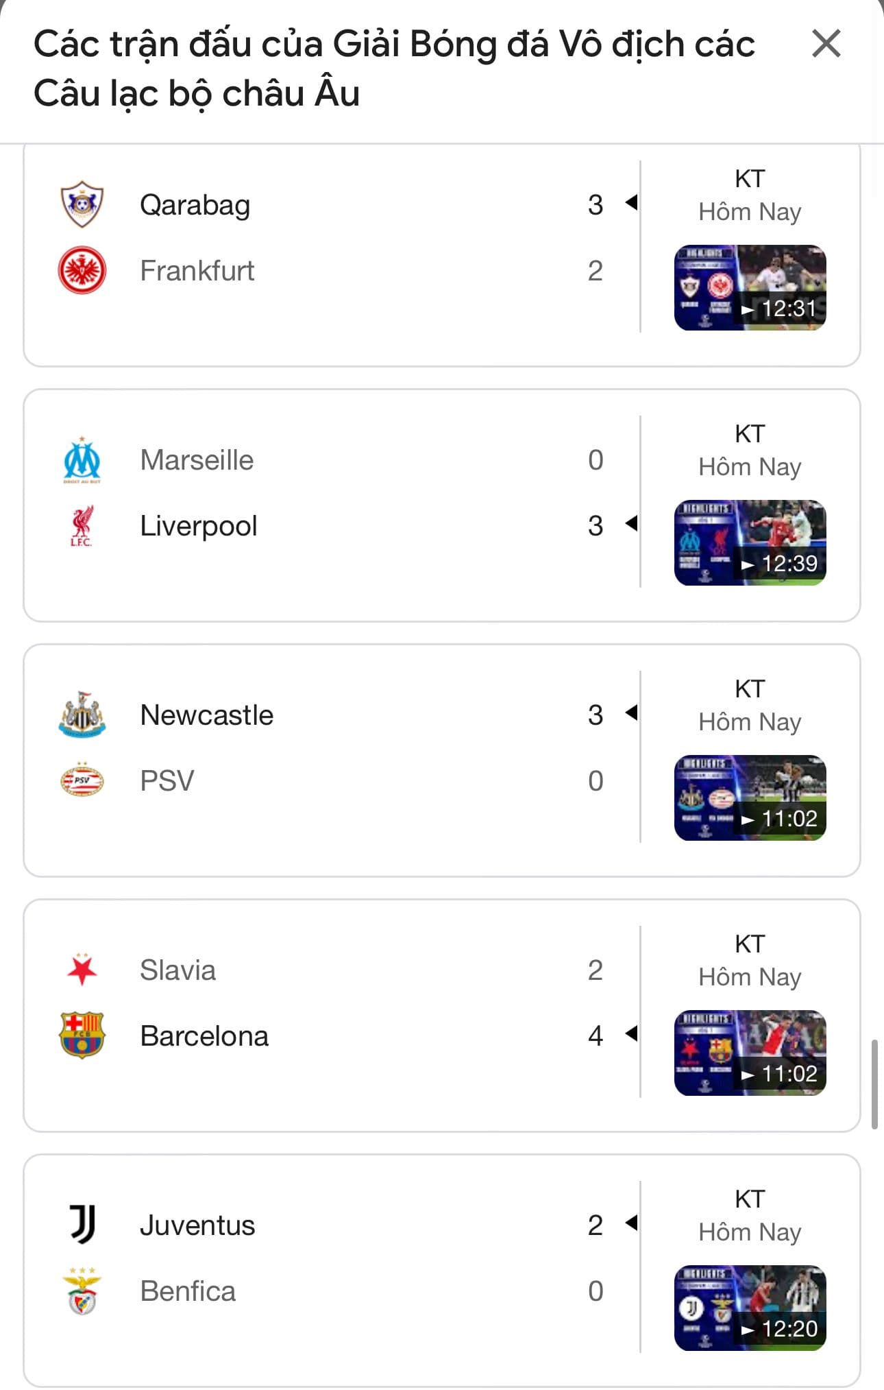Click the Slavia red star logo
884x1390 pixels.
click(82, 970)
